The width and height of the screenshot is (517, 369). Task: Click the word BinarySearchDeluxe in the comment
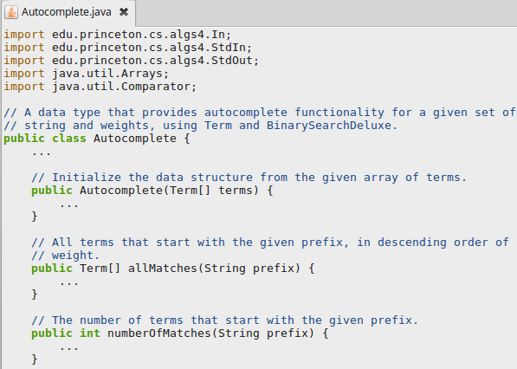tap(329, 126)
